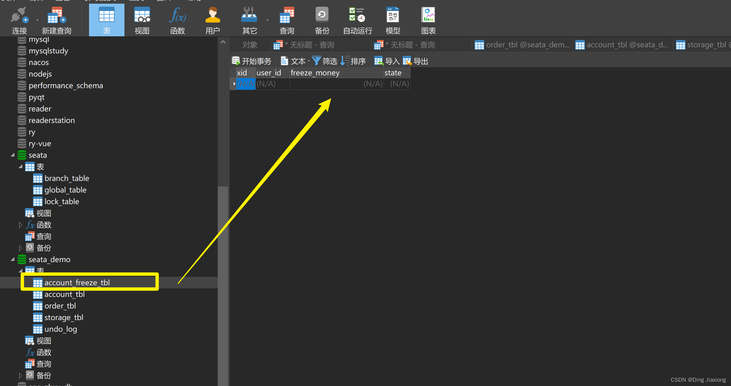Open the View (视图) toolbar icon
731x386 pixels.
tap(142, 20)
